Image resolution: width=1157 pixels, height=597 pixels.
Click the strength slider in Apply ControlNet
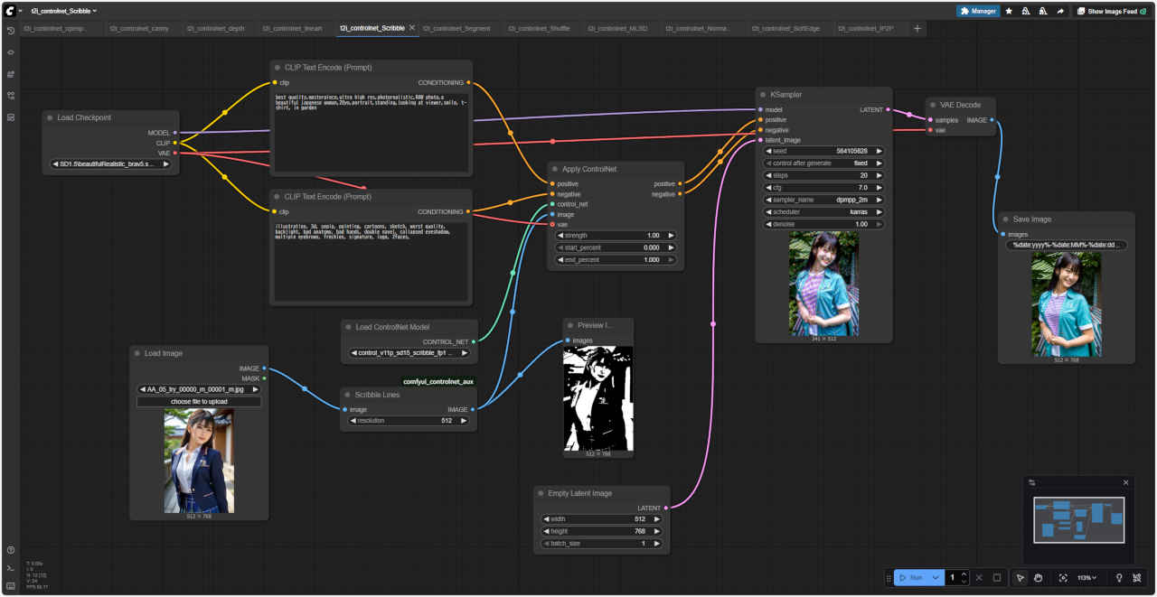[x=615, y=235]
